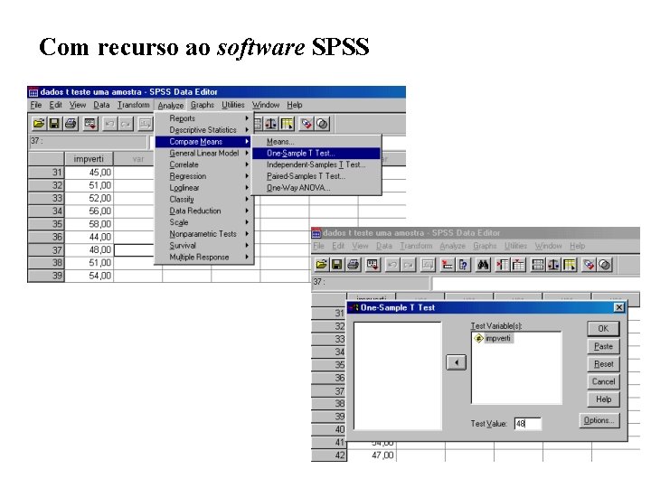Image resolution: width=651 pixels, height=488 pixels.
Task: Open the Classify submenu
Action: (x=203, y=200)
